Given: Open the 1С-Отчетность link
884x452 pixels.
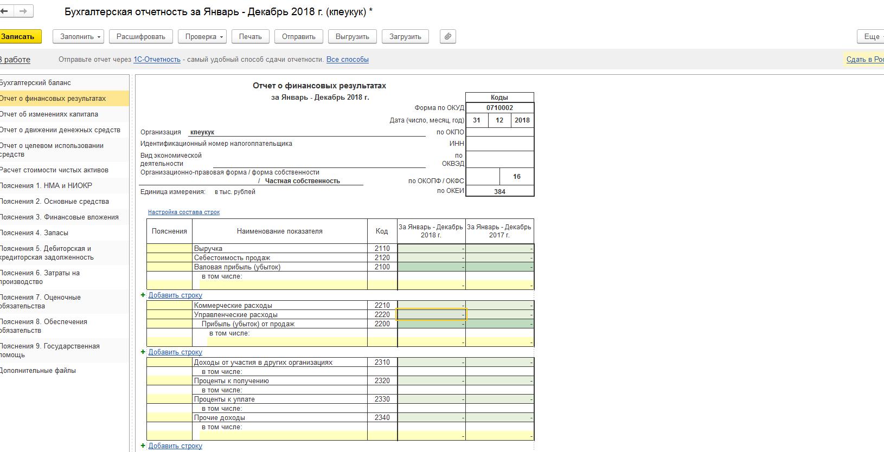Looking at the screenshot, I should [157, 60].
